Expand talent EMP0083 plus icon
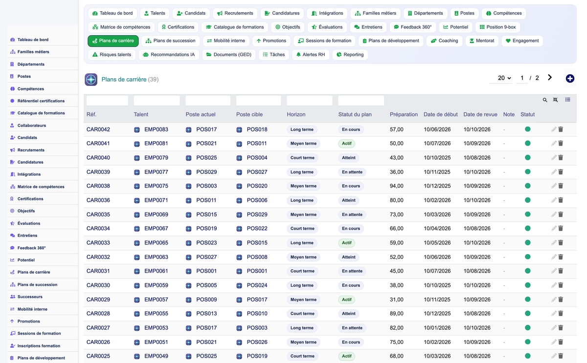587x363 pixels. pyautogui.click(x=137, y=130)
